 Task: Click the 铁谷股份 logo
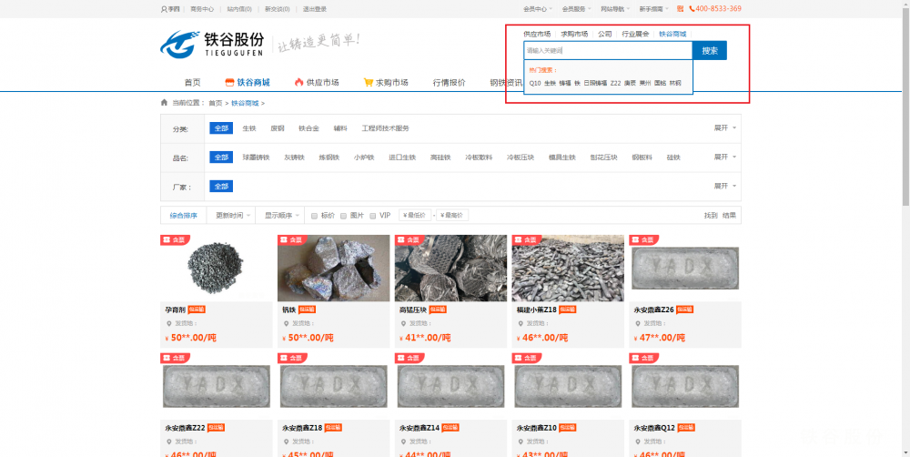pos(213,43)
